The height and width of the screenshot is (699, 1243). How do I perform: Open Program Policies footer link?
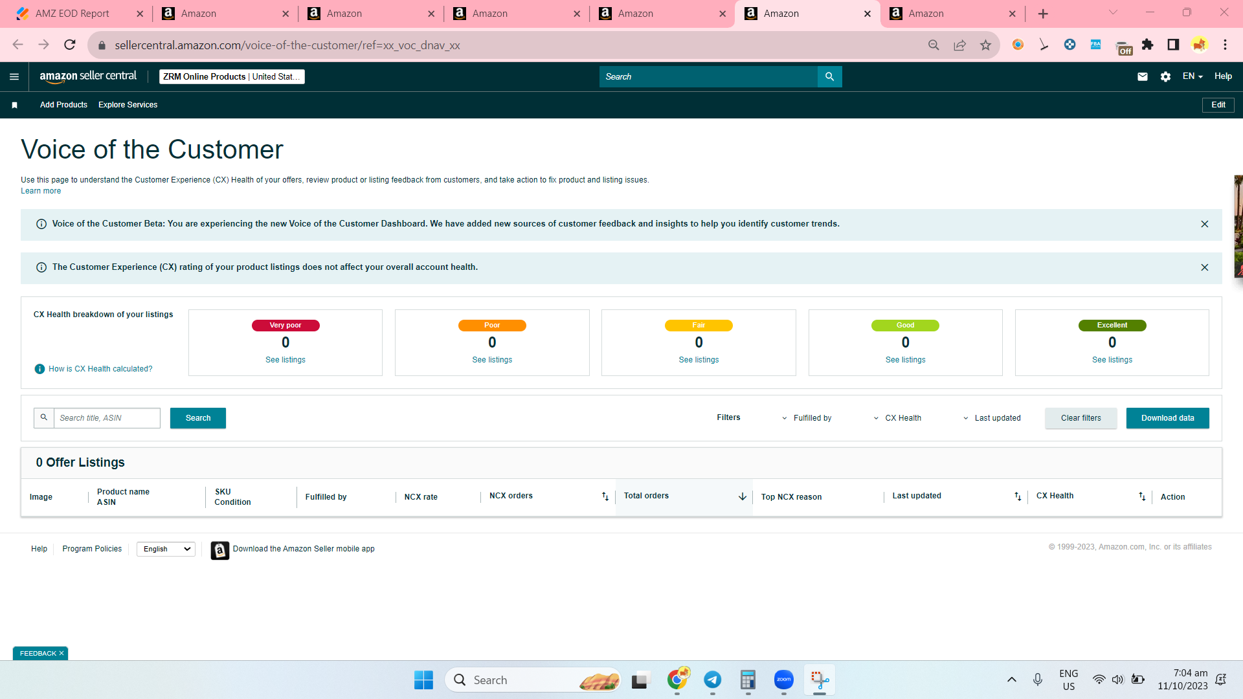click(x=92, y=549)
